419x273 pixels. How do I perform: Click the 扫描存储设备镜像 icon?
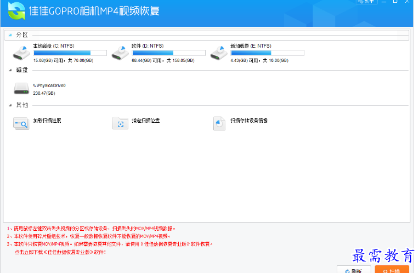tap(219, 124)
